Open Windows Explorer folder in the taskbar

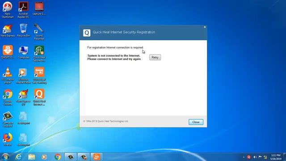click(x=32, y=157)
